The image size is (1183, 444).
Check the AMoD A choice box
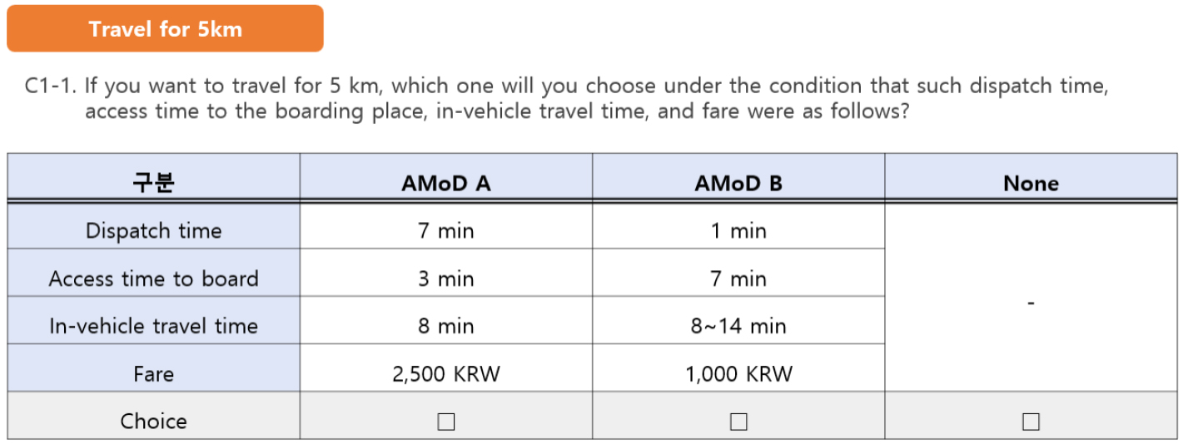[x=446, y=422]
